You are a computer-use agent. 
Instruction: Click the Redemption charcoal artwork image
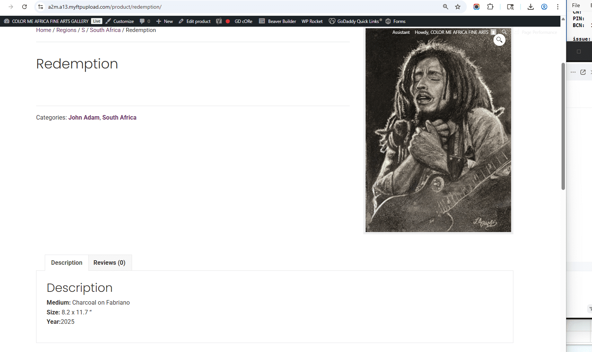[x=438, y=130]
